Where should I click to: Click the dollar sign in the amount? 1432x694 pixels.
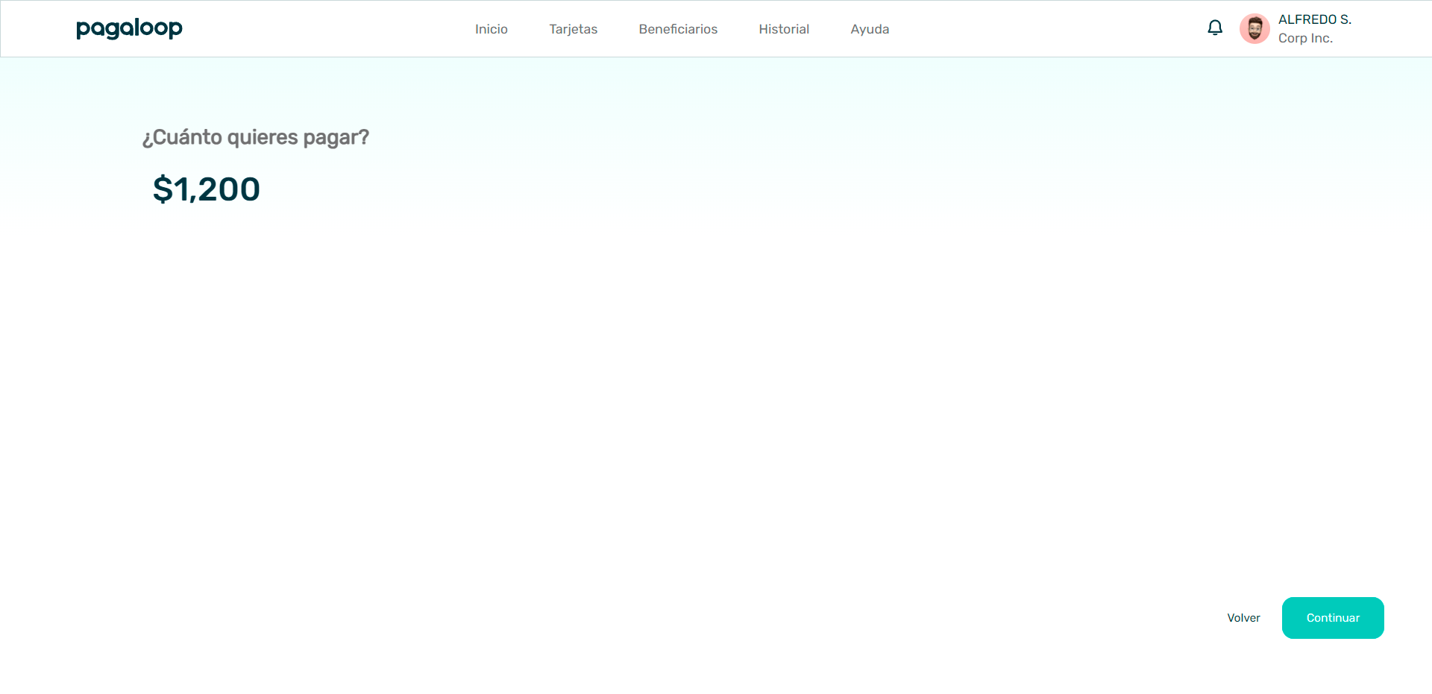pyautogui.click(x=162, y=189)
